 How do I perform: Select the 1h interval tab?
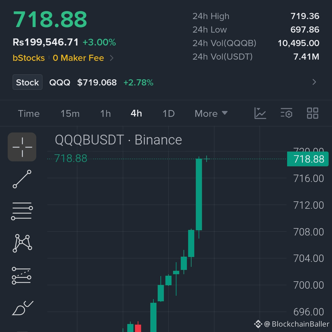pos(105,114)
